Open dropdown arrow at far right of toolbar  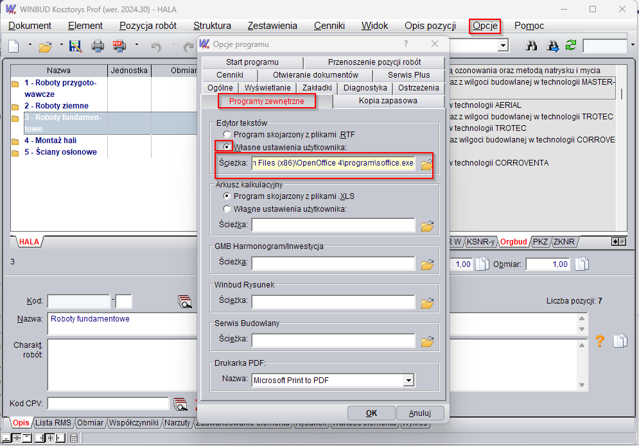pos(633,45)
